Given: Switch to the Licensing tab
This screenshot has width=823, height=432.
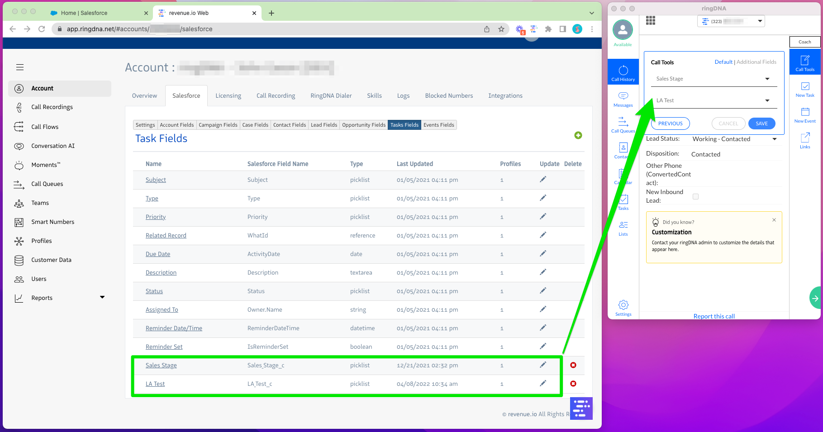Looking at the screenshot, I should pos(228,95).
